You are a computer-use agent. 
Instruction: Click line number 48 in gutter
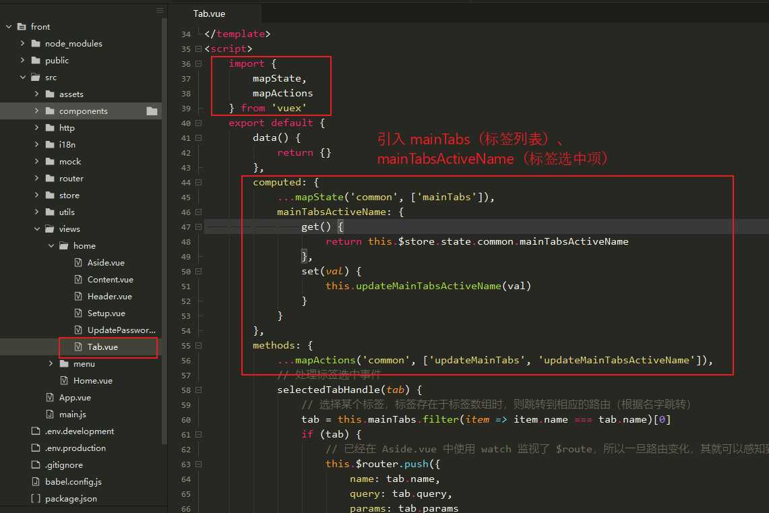(x=186, y=242)
